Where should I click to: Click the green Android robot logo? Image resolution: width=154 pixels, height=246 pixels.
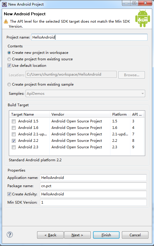pyautogui.click(x=143, y=19)
